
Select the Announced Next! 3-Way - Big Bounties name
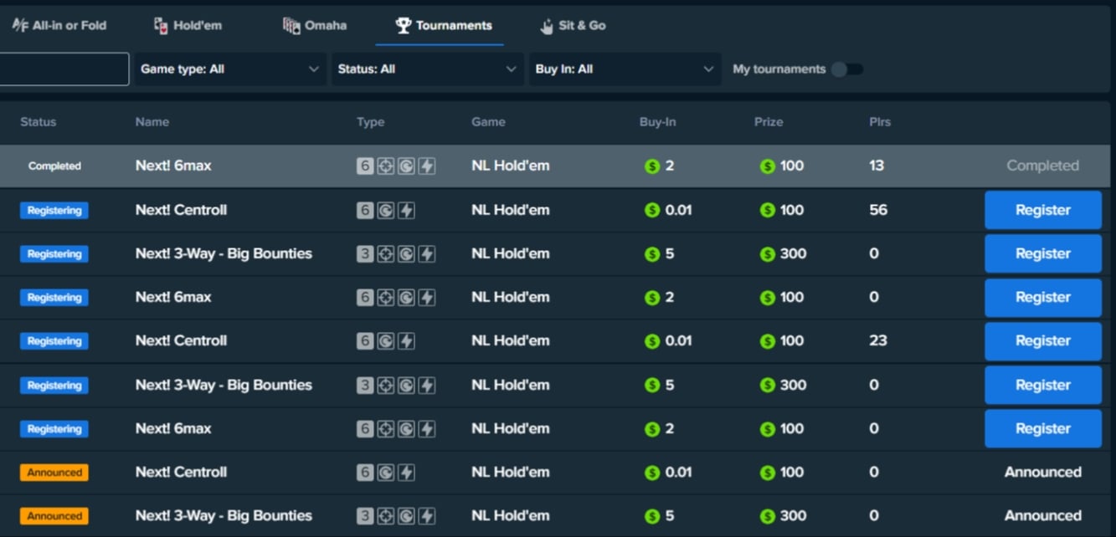tap(224, 515)
